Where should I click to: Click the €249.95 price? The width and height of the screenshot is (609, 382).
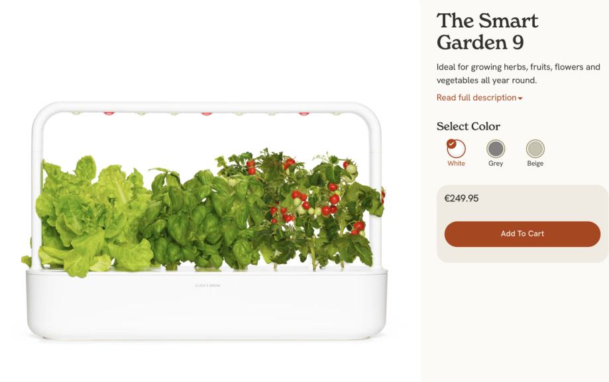click(461, 199)
